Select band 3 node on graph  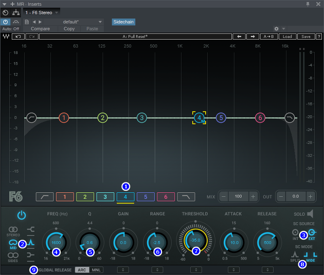click(142, 118)
